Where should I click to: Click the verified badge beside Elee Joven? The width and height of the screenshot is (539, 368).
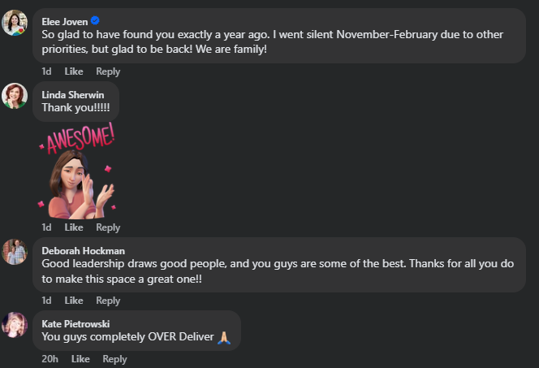(x=94, y=20)
